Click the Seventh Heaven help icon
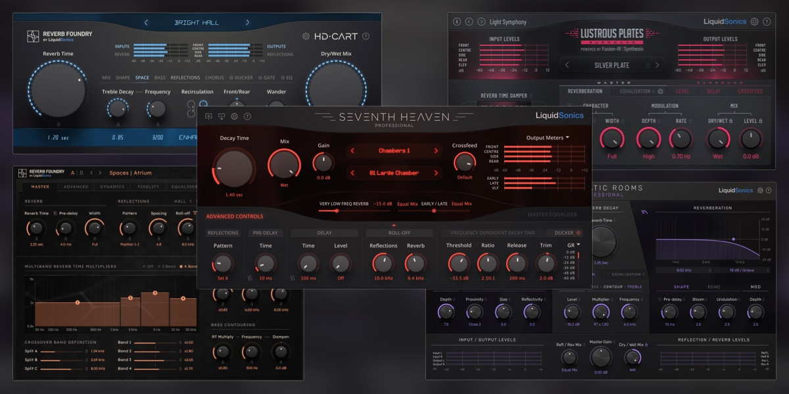 [x=247, y=116]
